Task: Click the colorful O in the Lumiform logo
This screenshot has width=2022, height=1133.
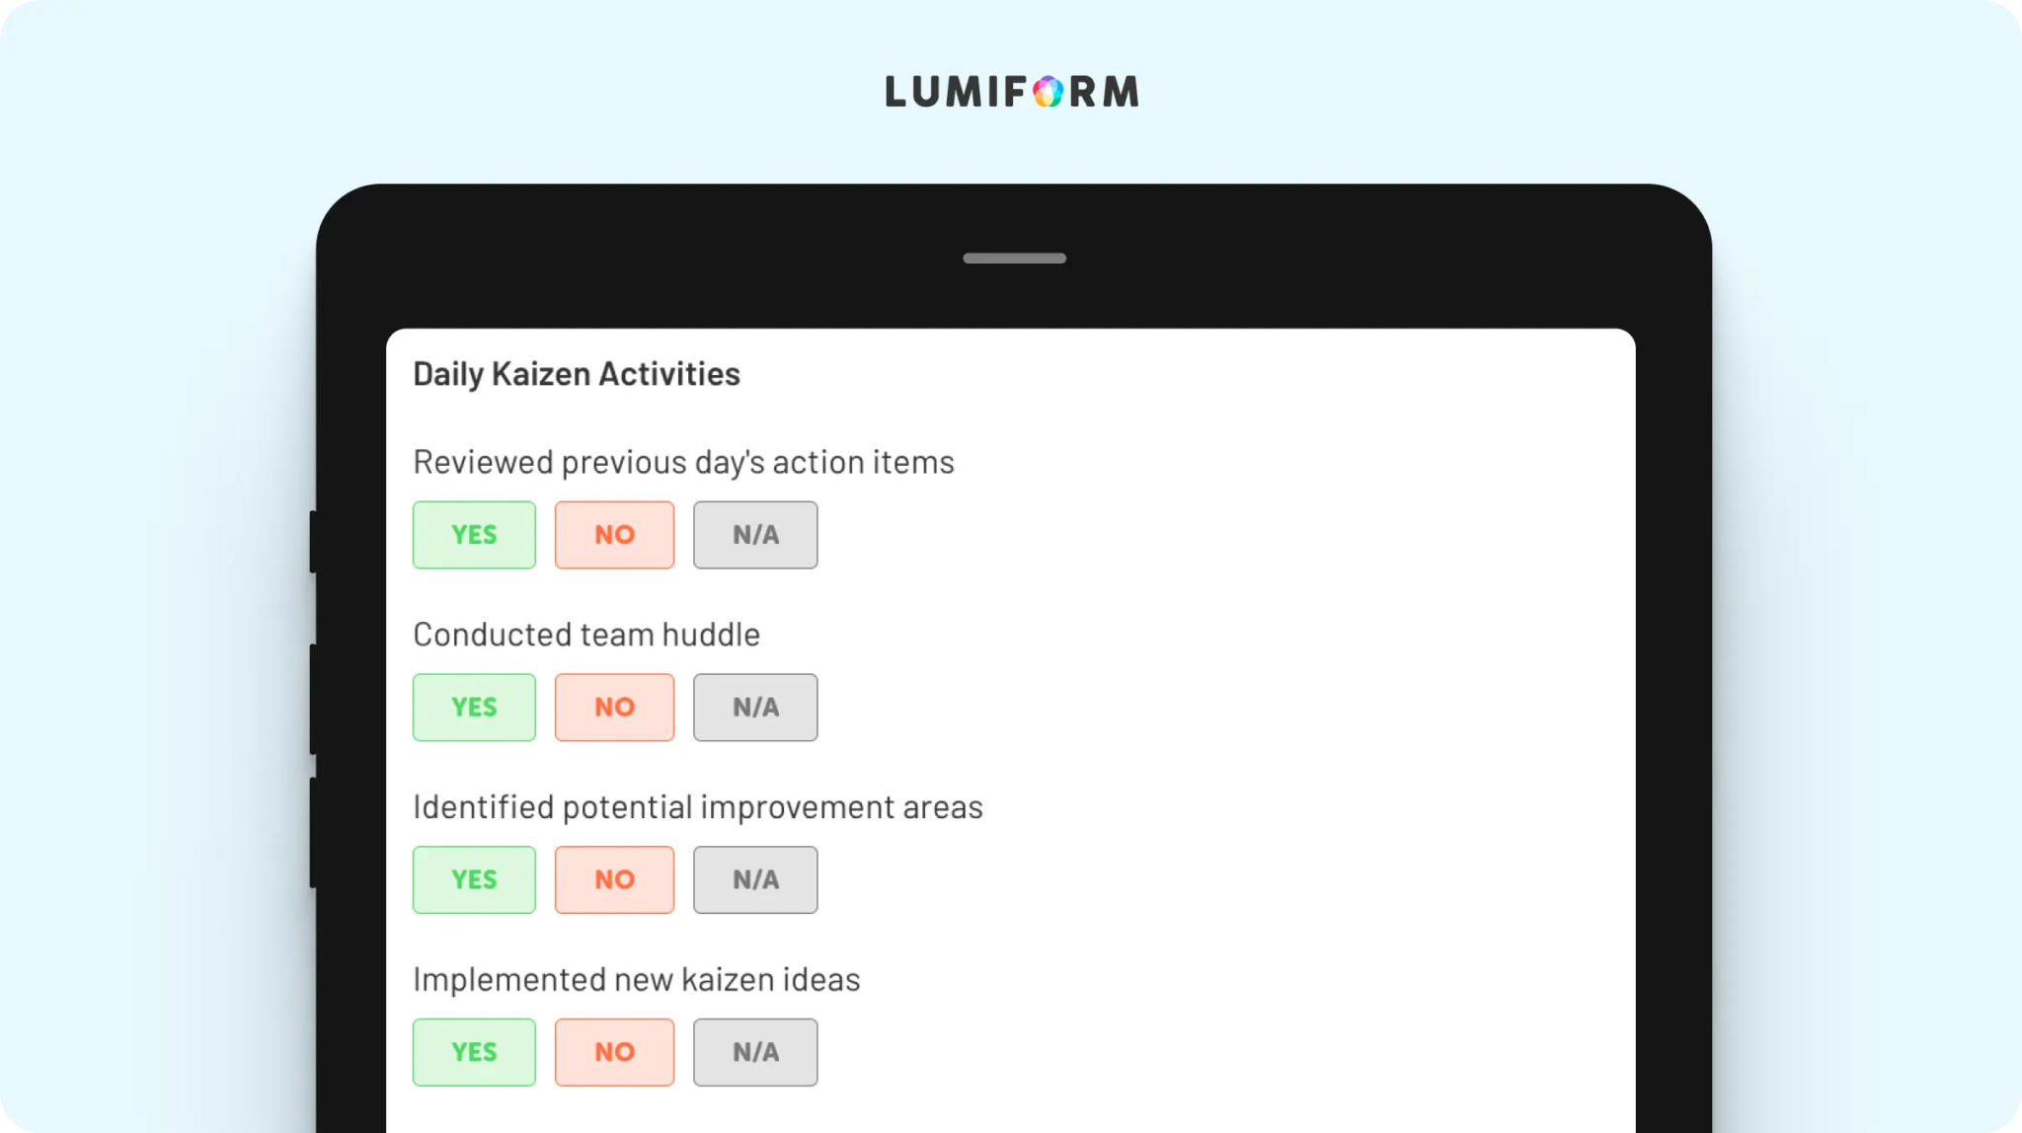Action: coord(1048,92)
